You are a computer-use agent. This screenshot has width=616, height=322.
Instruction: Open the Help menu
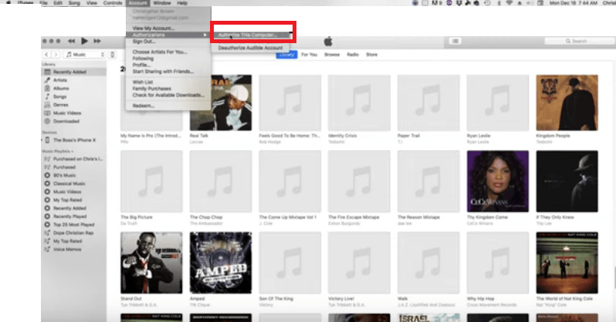(x=182, y=3)
